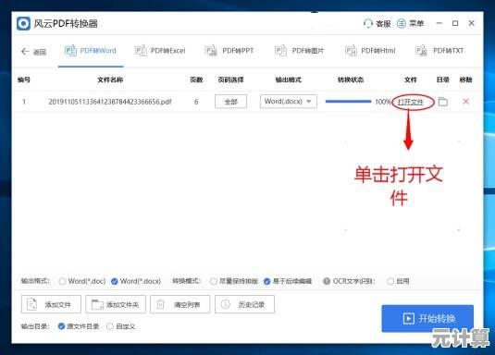
Task: Click the PDF转Html tab icon
Action: pyautogui.click(x=351, y=51)
